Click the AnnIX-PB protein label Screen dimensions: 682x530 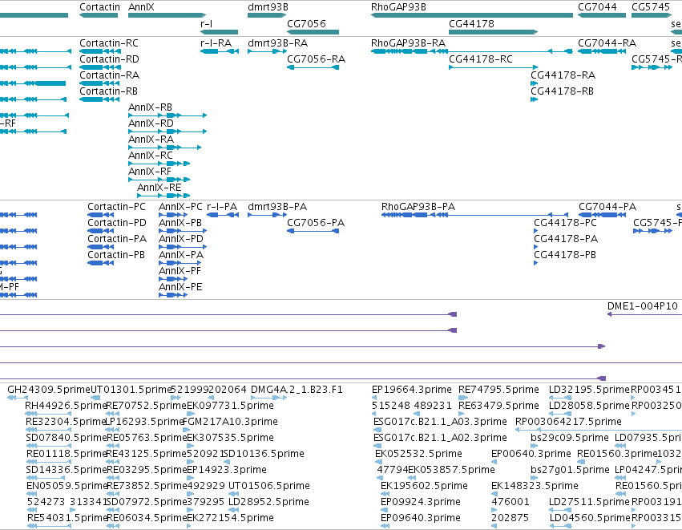point(180,223)
